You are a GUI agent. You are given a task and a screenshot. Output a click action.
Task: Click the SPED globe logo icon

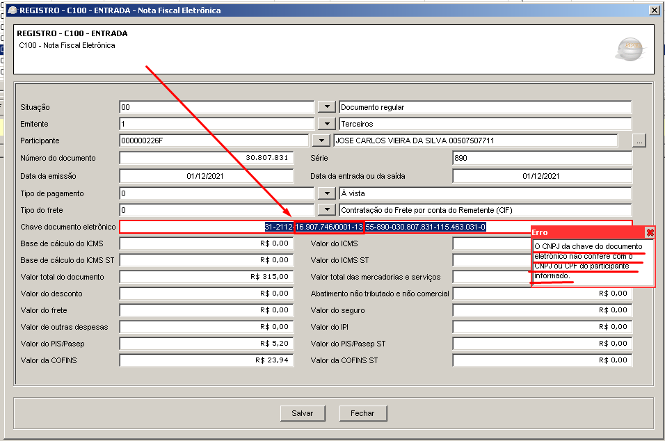(630, 49)
